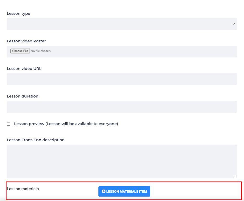Click the Choose File button
The width and height of the screenshot is (244, 201).
coord(20,51)
